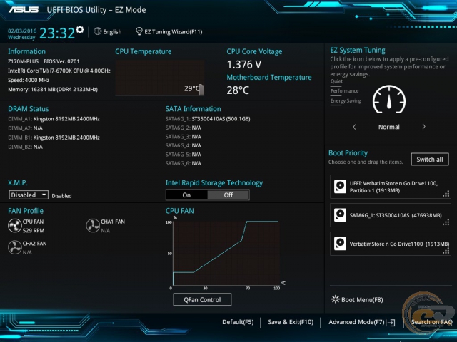Viewport: 457px width, 342px height.
Task: Select the CHA1 FAN fan icon
Action: tap(93, 226)
